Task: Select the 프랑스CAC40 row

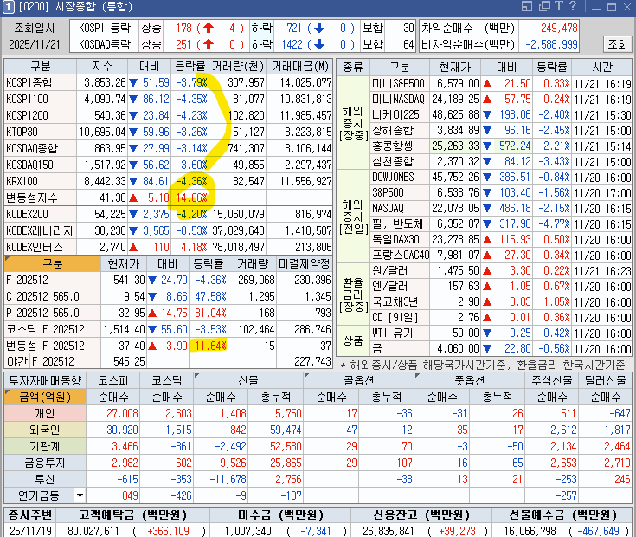Action: tap(501, 255)
